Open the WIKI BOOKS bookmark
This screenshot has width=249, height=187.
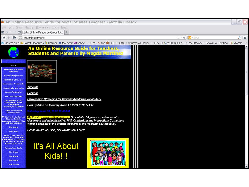pos(173,43)
